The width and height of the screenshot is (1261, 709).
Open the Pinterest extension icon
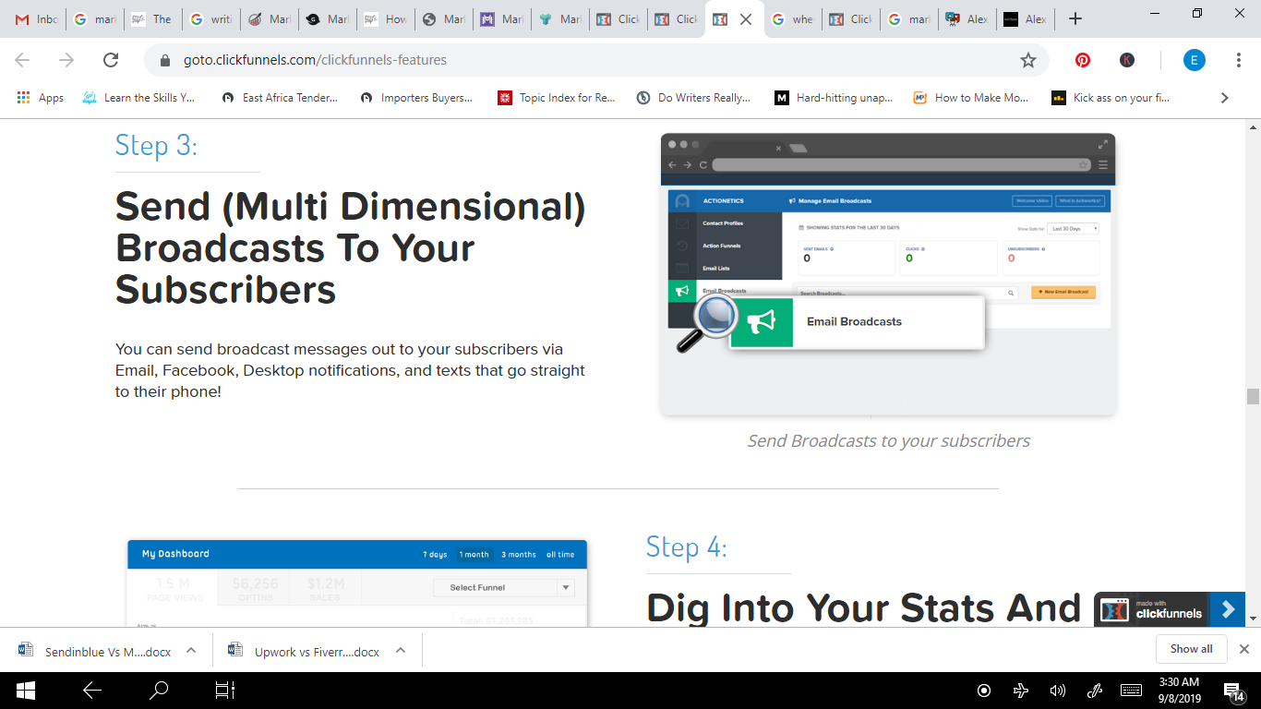pyautogui.click(x=1083, y=60)
